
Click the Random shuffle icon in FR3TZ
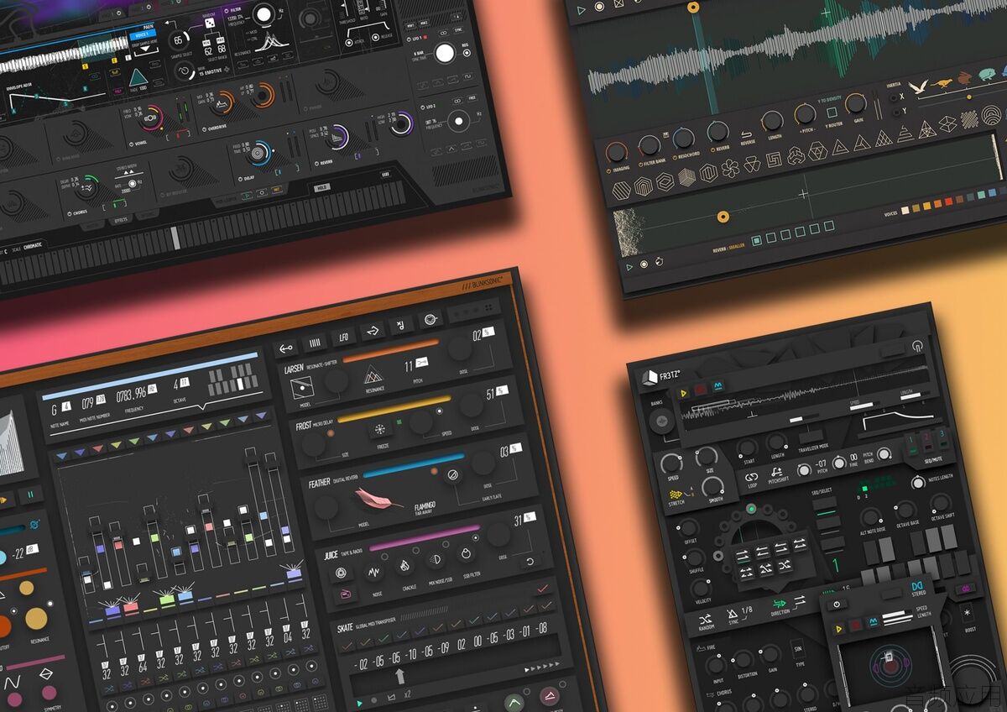point(706,620)
